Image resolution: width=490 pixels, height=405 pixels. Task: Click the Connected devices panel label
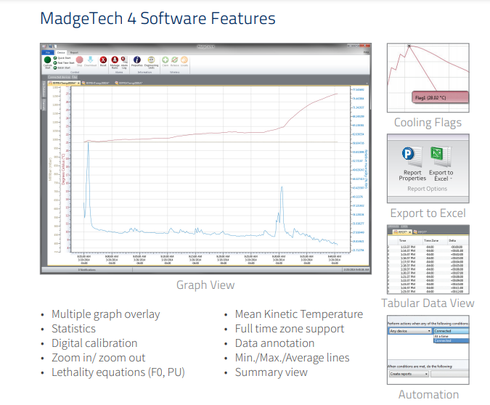click(59, 77)
